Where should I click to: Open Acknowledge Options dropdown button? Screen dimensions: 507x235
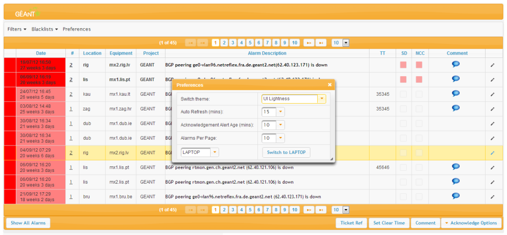click(x=471, y=223)
